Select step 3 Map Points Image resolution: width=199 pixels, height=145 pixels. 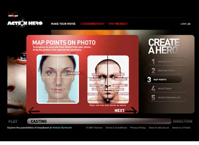[163, 80]
